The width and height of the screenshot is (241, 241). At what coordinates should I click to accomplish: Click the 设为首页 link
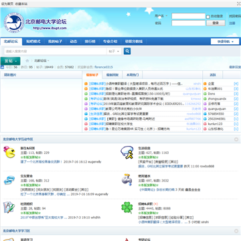pos(7,4)
